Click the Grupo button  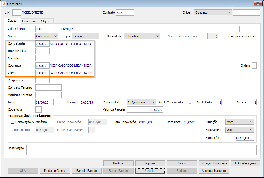182,163
